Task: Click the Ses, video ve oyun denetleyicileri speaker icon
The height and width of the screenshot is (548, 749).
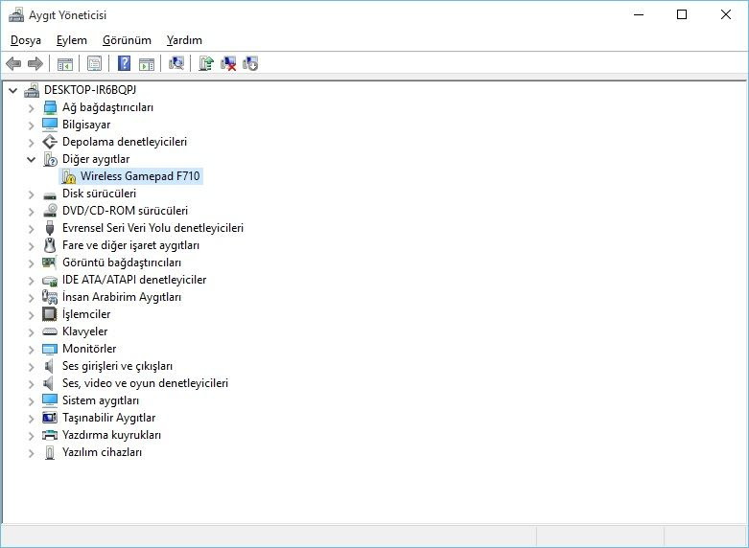Action: [49, 383]
